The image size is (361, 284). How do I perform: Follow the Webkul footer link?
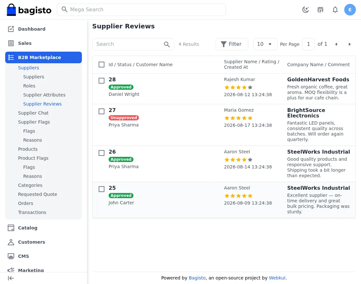pyautogui.click(x=277, y=278)
